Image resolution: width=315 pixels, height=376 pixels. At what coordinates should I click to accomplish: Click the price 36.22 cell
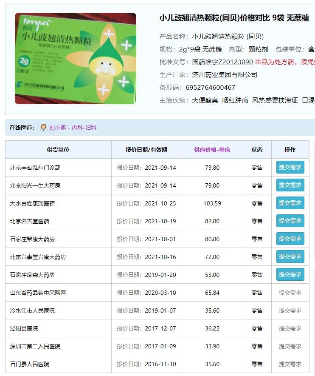[212, 328]
